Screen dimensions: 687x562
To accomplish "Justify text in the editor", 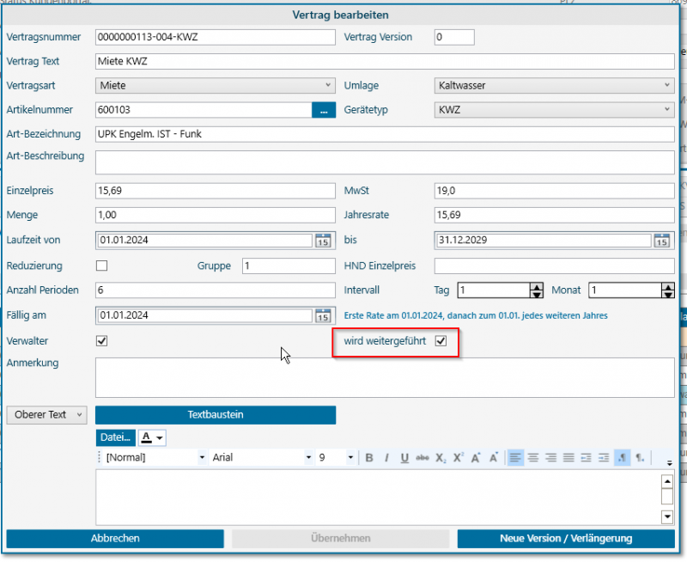I will tap(568, 458).
